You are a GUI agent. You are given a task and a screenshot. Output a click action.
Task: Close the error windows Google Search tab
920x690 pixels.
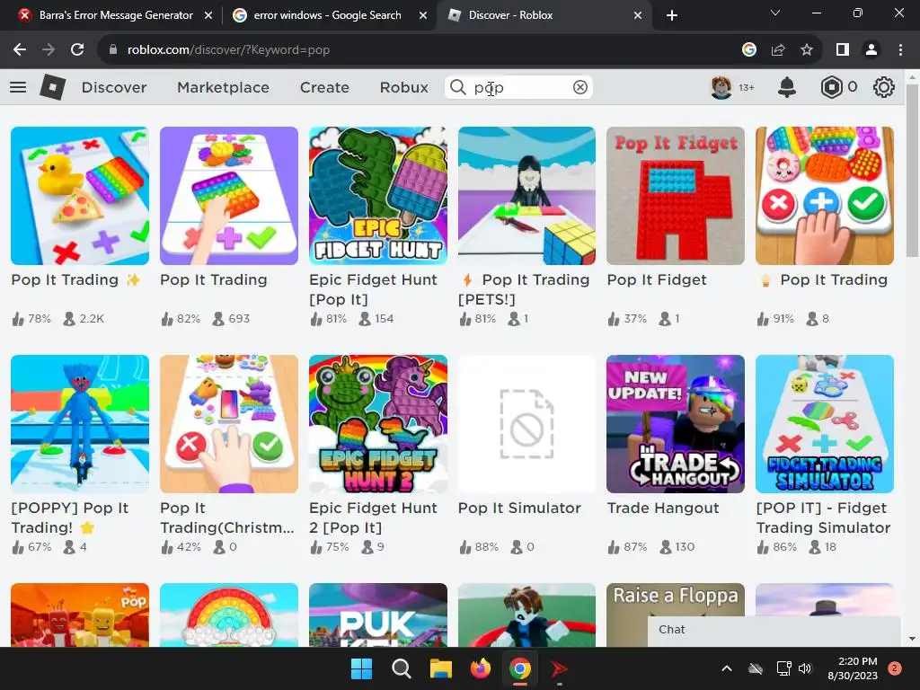pos(423,15)
